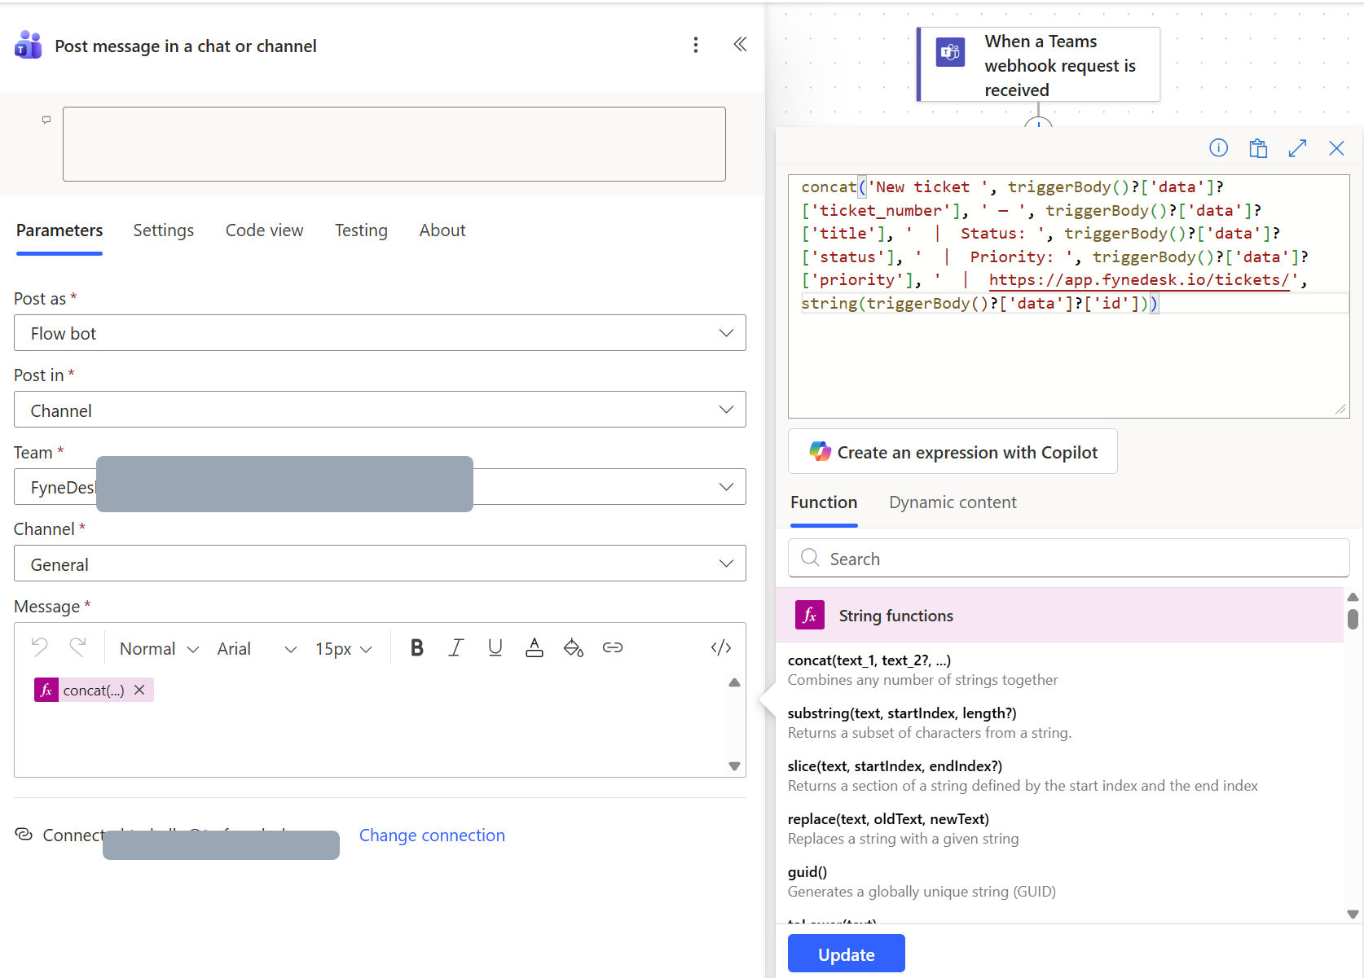
Task: Click the action description note field
Action: 394,144
